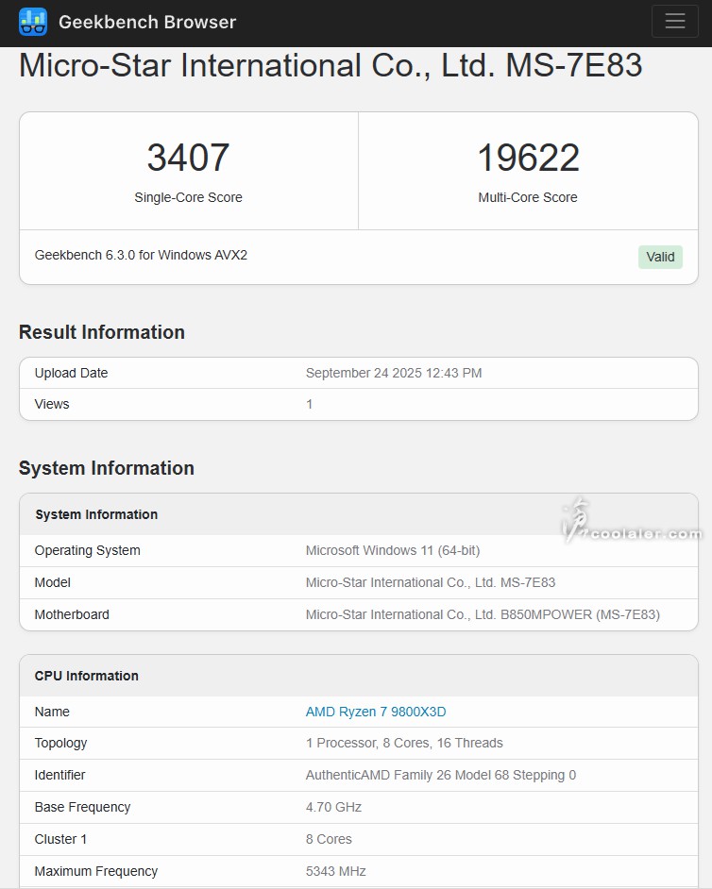Select the 19622 multi-core score

point(528,158)
